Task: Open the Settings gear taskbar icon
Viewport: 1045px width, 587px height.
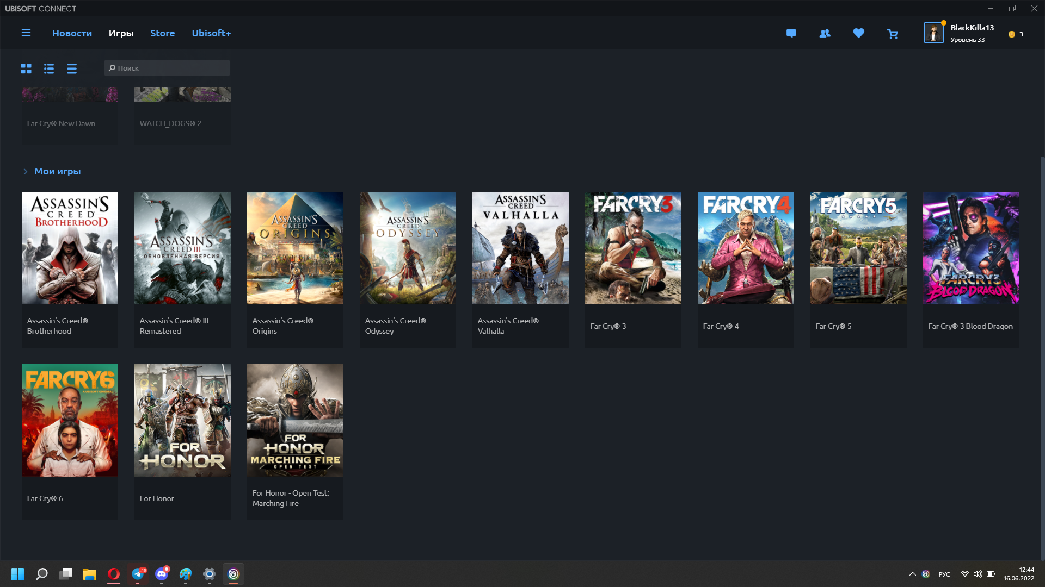Action: [x=210, y=574]
